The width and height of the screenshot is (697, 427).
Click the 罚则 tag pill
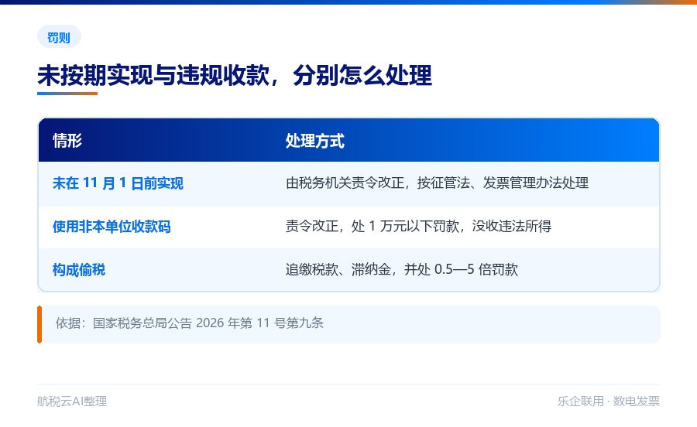[x=59, y=37]
